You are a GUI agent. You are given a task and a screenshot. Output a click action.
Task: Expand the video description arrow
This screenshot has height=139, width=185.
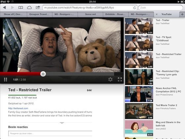click(x=62, y=123)
